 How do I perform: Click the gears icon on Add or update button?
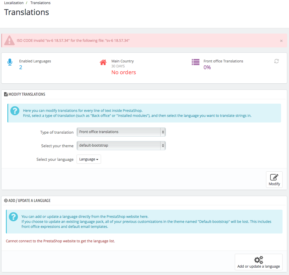pyautogui.click(x=259, y=260)
